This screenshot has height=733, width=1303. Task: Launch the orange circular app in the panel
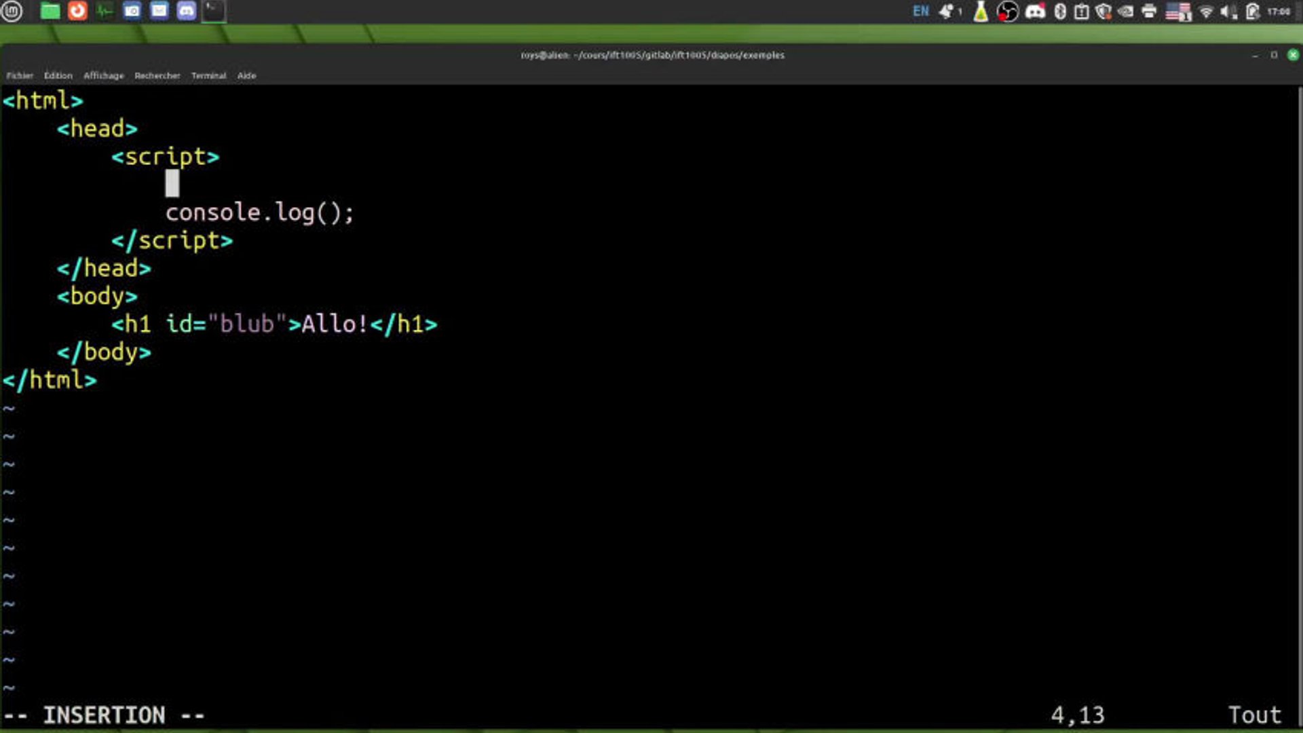pos(78,11)
